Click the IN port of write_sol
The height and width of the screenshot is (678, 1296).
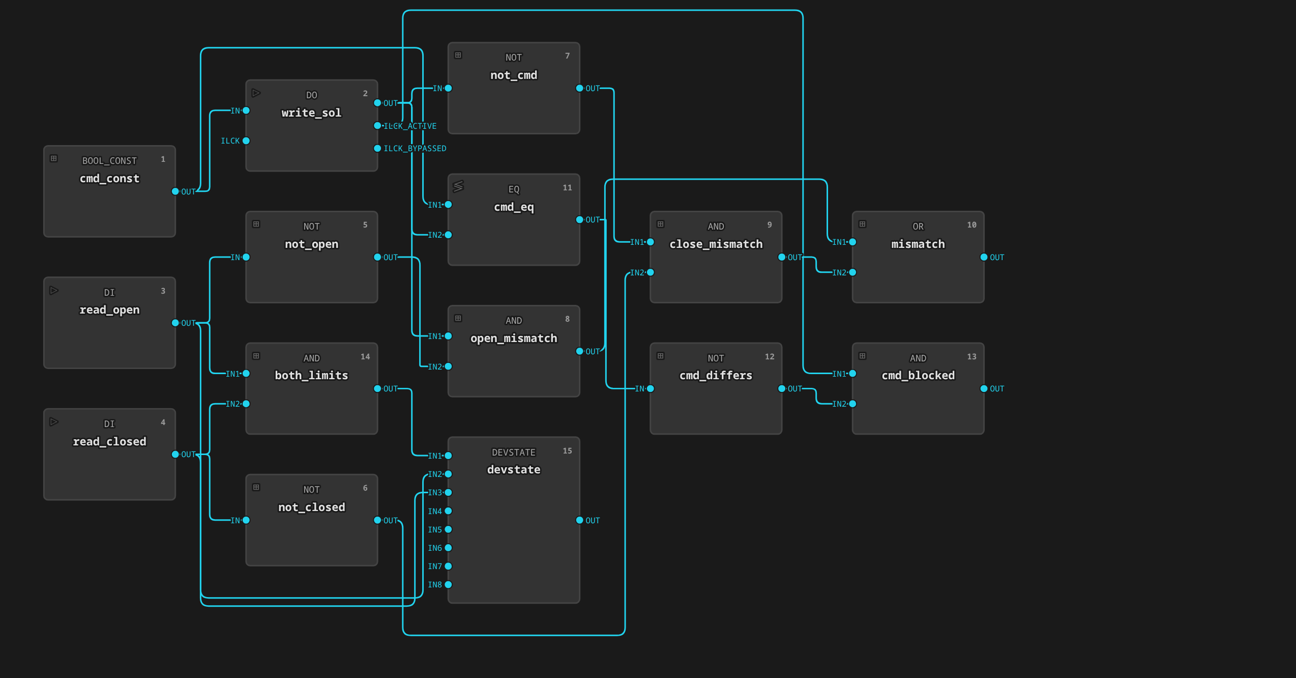pyautogui.click(x=246, y=110)
